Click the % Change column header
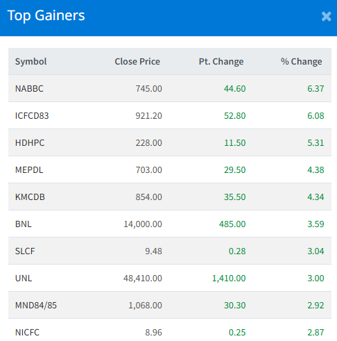 [302, 62]
